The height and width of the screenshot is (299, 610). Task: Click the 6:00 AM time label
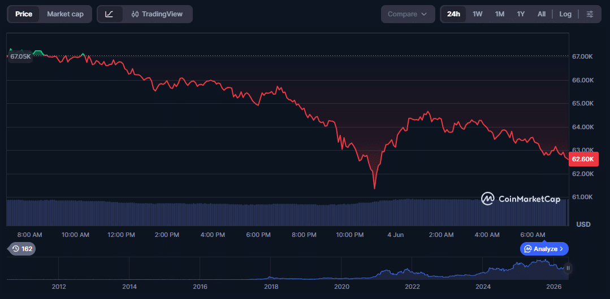[533, 235]
